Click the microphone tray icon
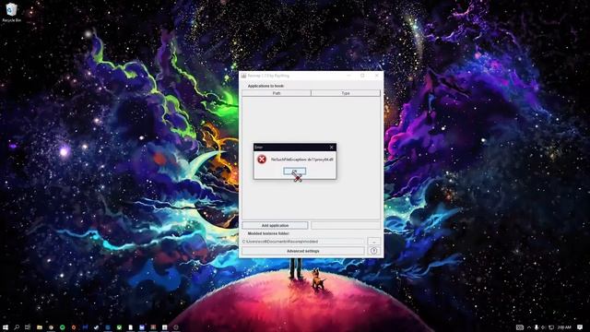Viewport: 590px width, 332px height. point(537,327)
